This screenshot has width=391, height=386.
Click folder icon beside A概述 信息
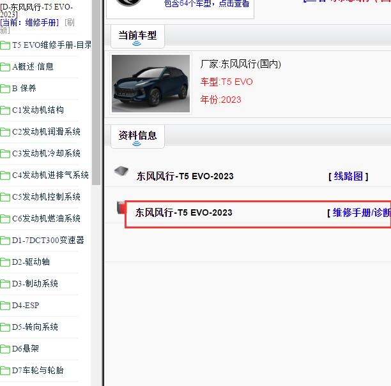pyautogui.click(x=5, y=67)
